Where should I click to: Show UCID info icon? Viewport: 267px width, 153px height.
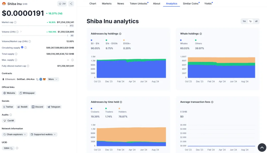(17, 148)
